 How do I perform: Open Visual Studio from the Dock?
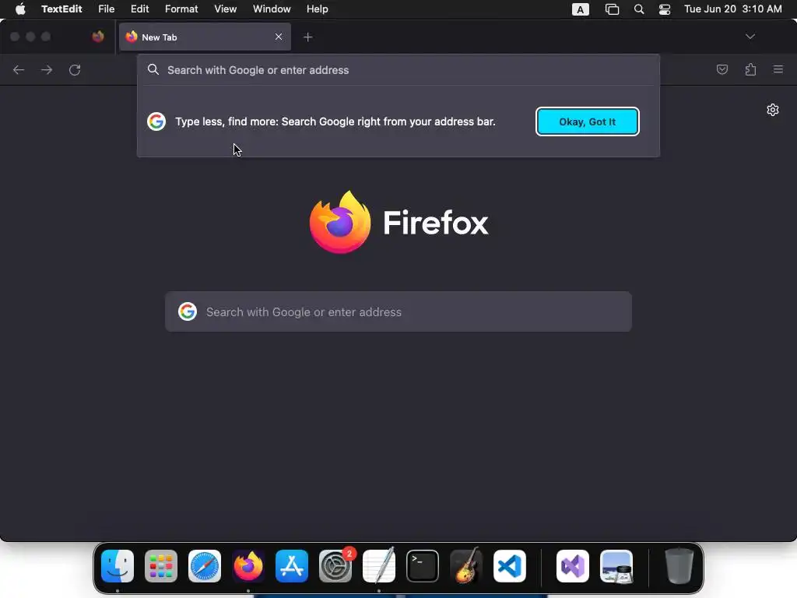[x=573, y=566]
